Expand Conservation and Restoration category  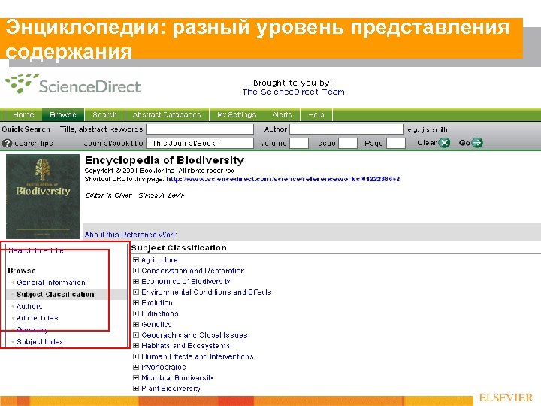pyautogui.click(x=136, y=271)
